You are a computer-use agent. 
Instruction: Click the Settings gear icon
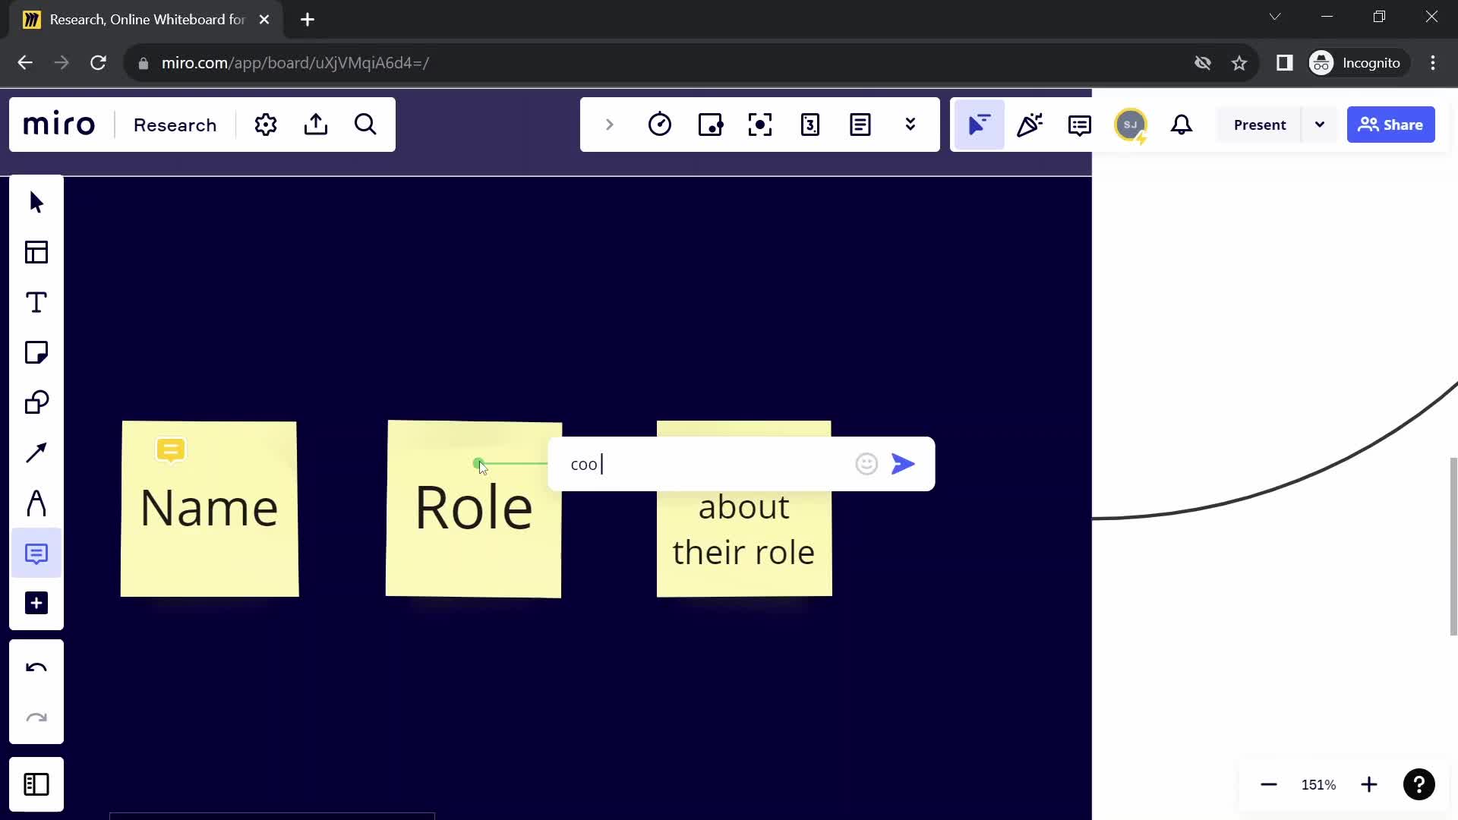(267, 125)
